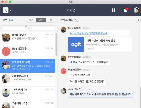Switch to the 멤버 tab
The image size is (141, 108).
coord(41,20)
